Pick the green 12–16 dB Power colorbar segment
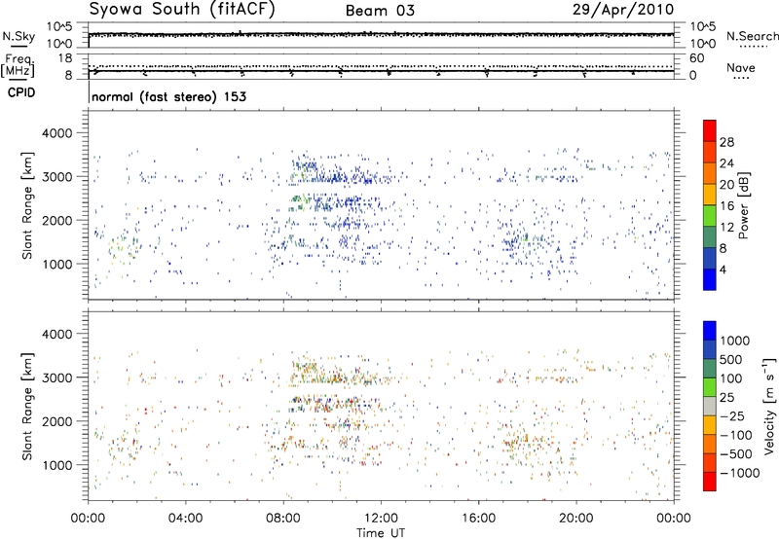The image size is (779, 539). pos(710,216)
